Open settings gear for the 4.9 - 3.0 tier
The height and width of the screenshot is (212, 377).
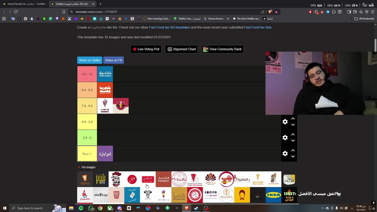pos(285,122)
